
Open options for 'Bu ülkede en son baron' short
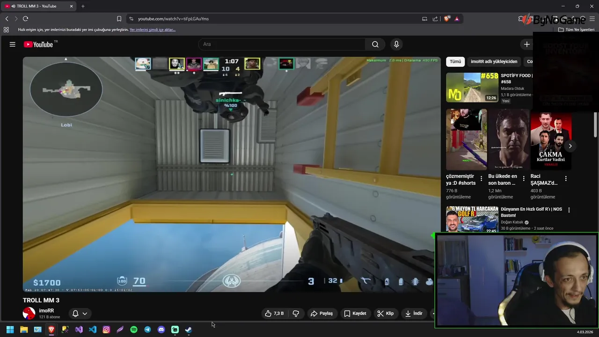[x=524, y=178]
